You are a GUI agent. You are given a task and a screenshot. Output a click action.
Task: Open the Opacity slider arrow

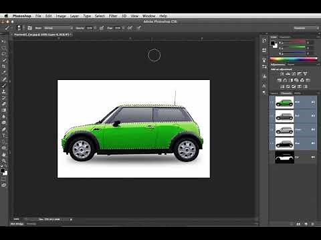tap(95, 28)
